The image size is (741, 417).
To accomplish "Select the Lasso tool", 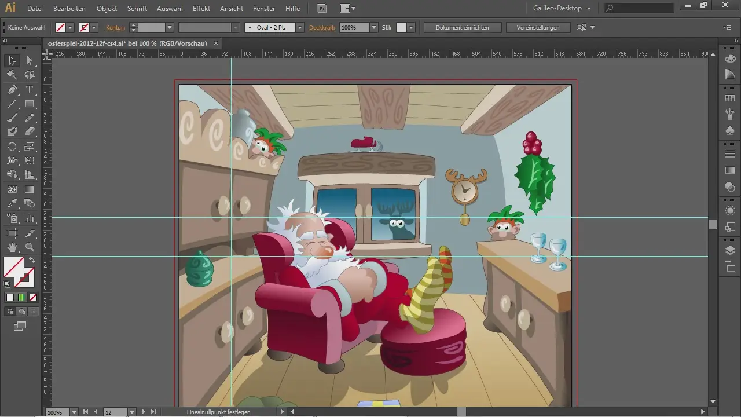I will click(x=30, y=75).
